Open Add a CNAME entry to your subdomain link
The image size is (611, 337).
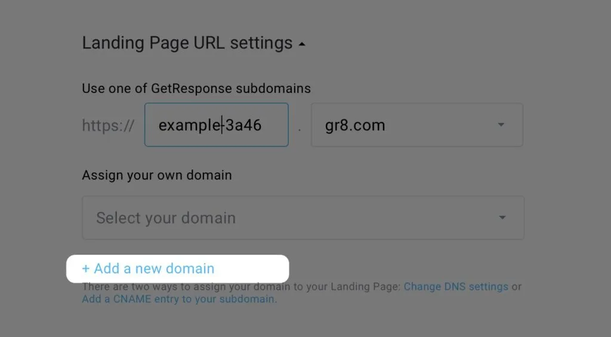point(178,299)
